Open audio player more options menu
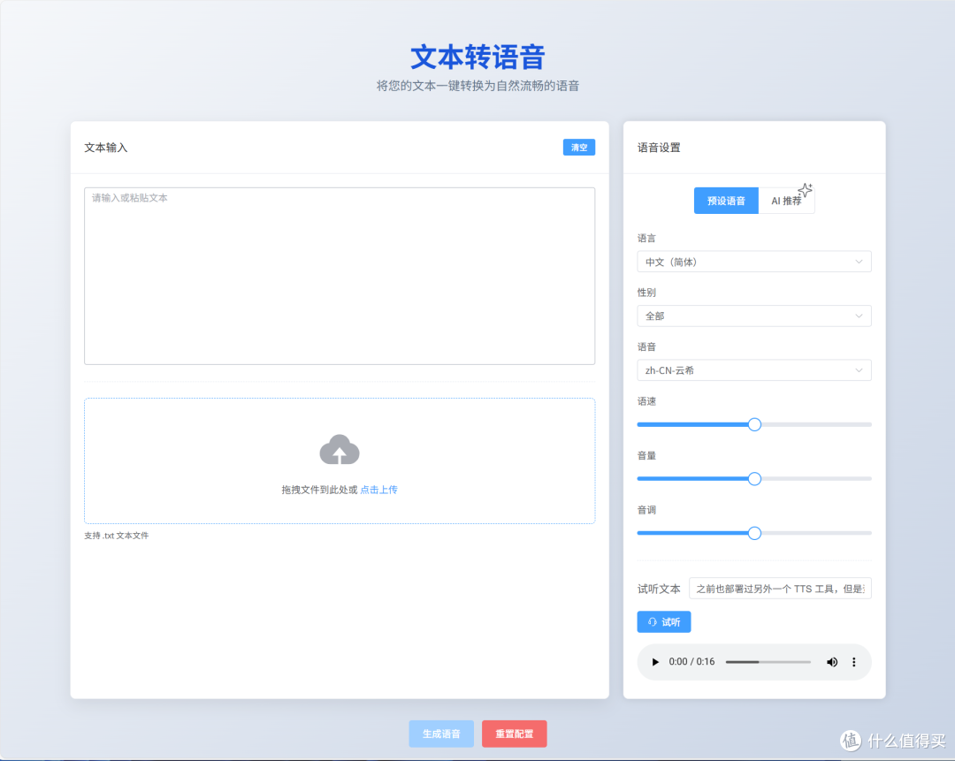Image resolution: width=955 pixels, height=761 pixels. tap(854, 662)
